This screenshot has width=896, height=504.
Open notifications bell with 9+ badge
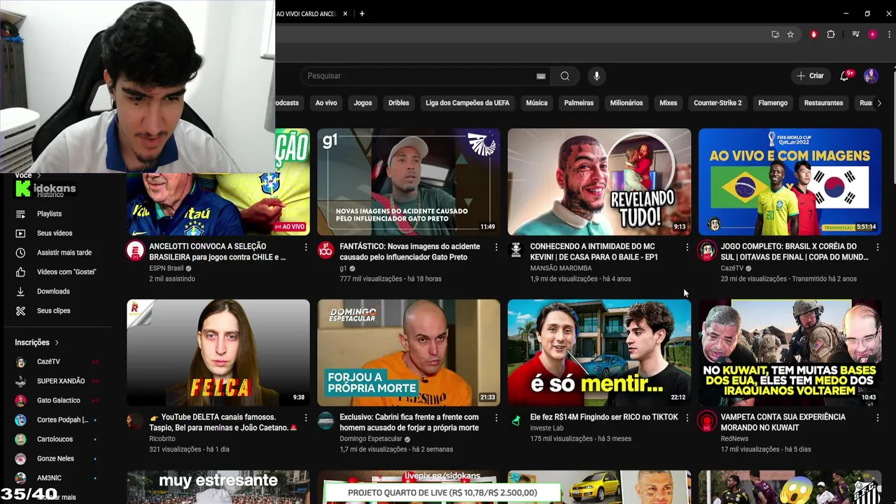(845, 76)
